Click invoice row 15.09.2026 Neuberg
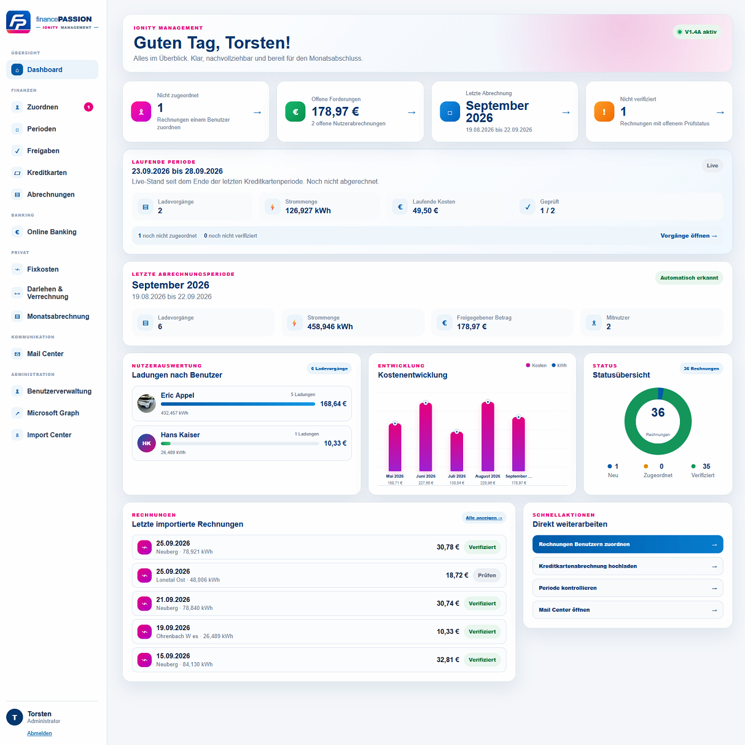The image size is (745, 745). click(319, 660)
